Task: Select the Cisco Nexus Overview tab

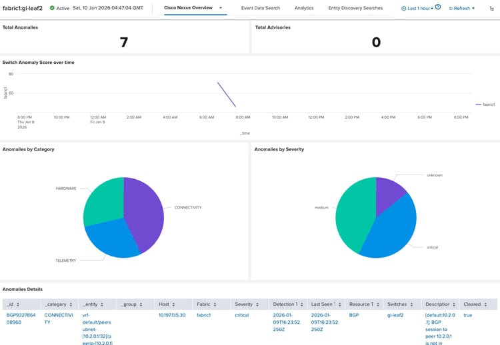Action: [x=188, y=8]
